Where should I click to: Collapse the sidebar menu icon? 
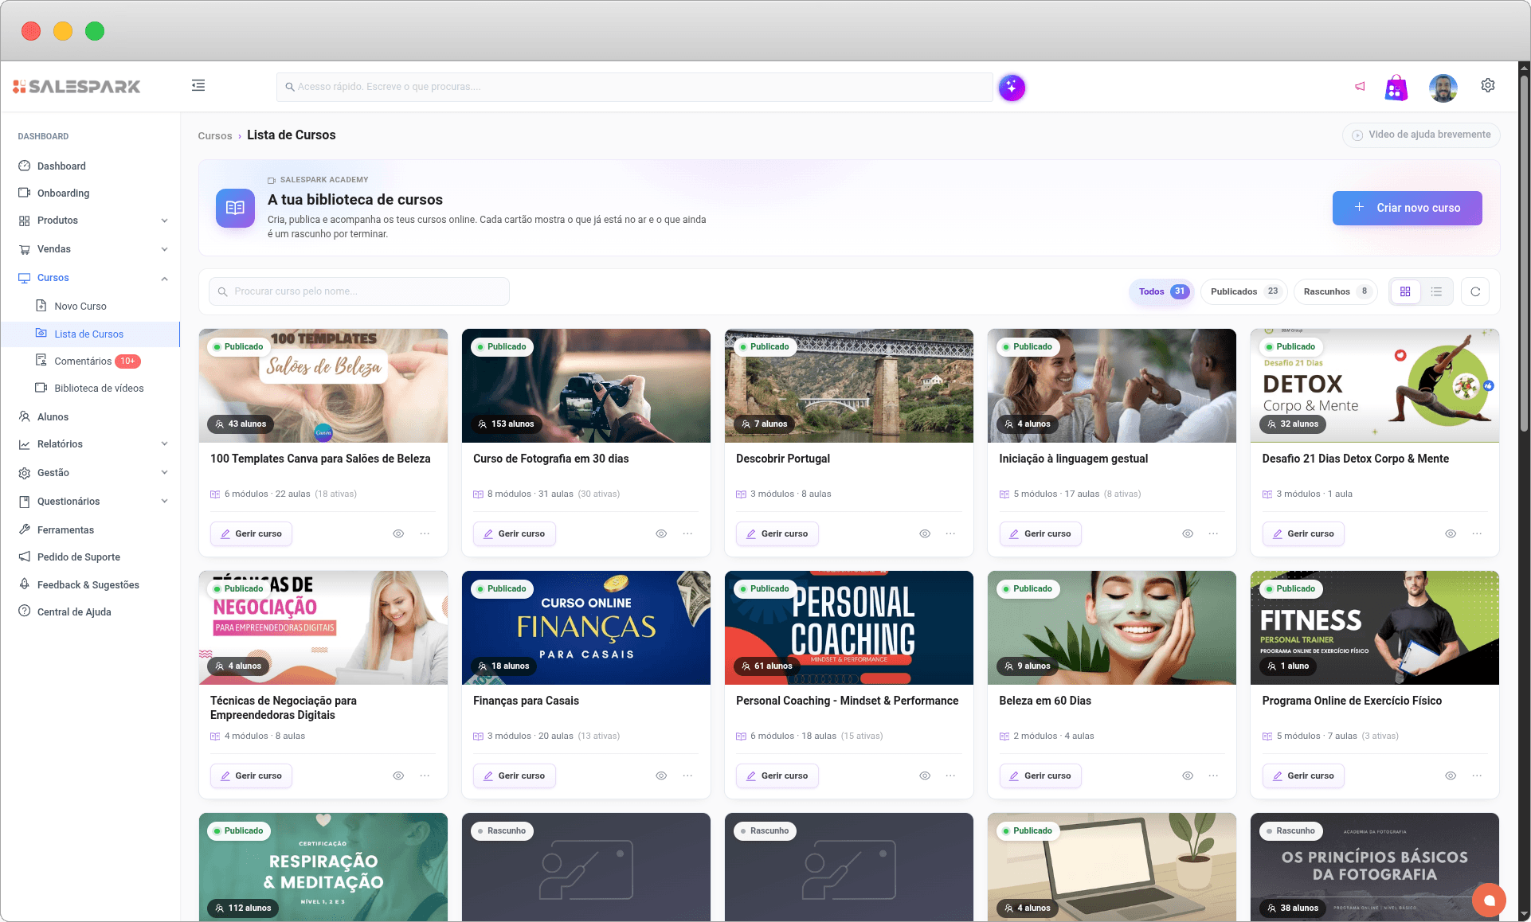point(198,85)
